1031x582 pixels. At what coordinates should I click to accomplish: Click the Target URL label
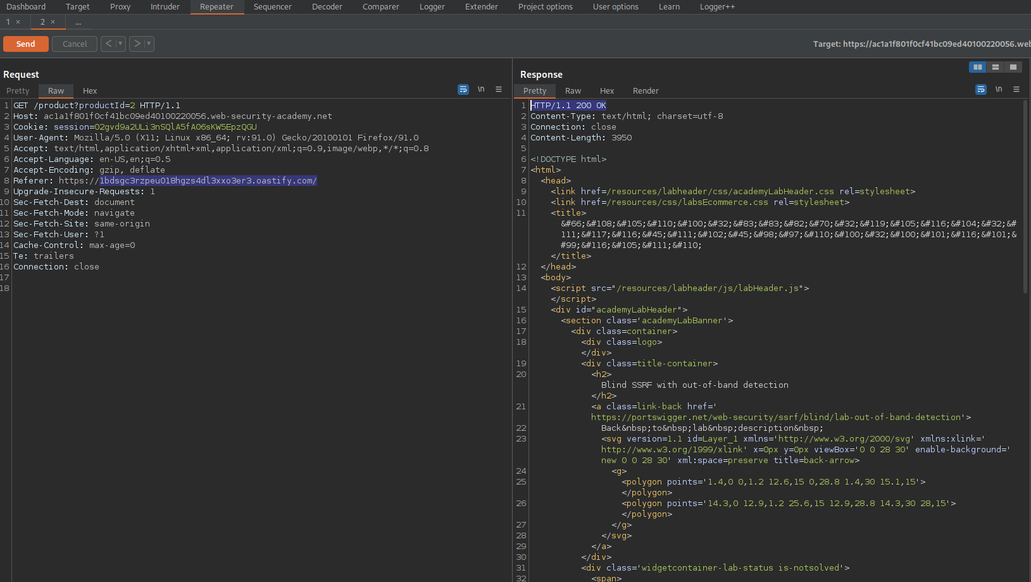pyautogui.click(x=922, y=44)
